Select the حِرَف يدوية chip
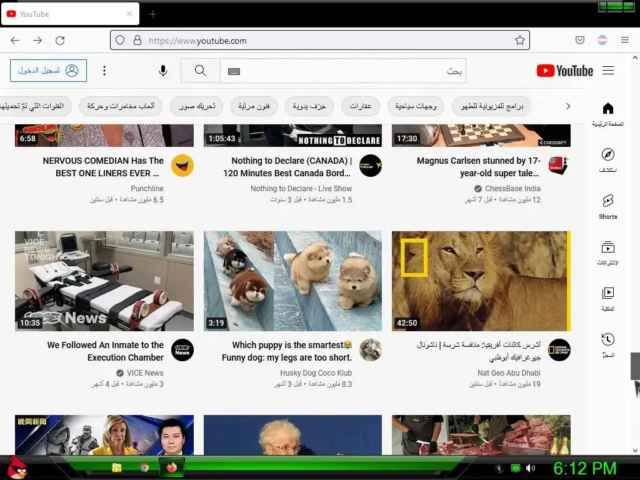This screenshot has width=640, height=480. tap(309, 106)
